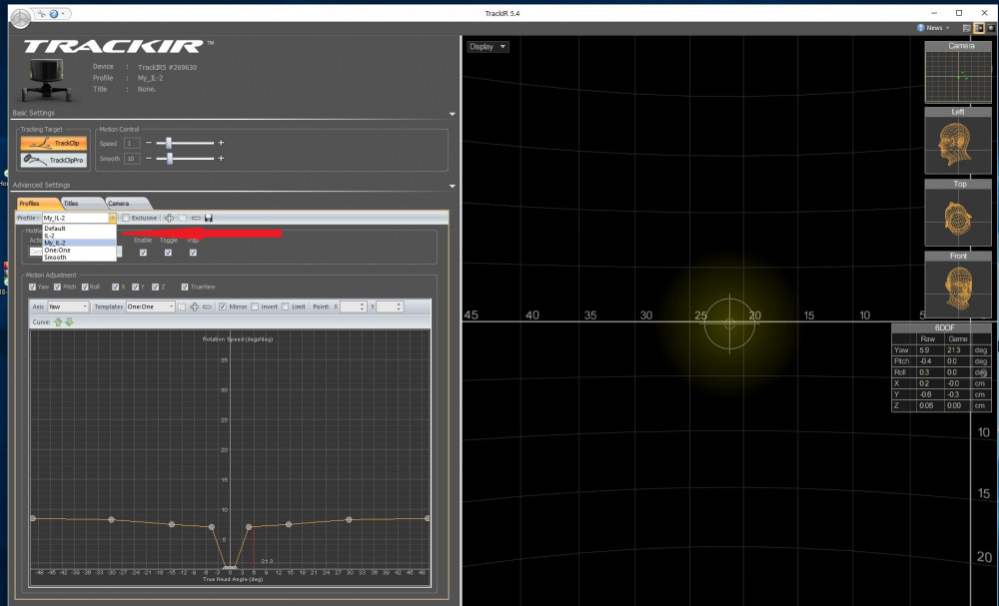
Task: Save the profile with the floppy disk icon
Action: 208,218
